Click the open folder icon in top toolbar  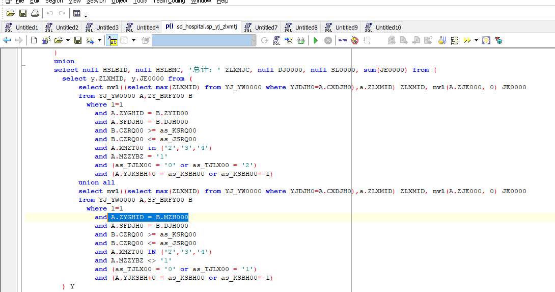point(10,13)
